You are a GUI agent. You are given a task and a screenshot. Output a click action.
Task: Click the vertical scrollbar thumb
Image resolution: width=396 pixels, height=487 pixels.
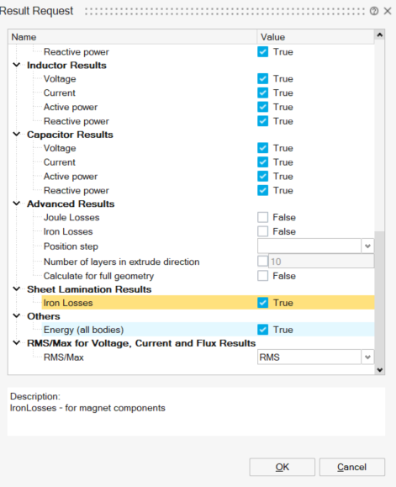(x=379, y=298)
